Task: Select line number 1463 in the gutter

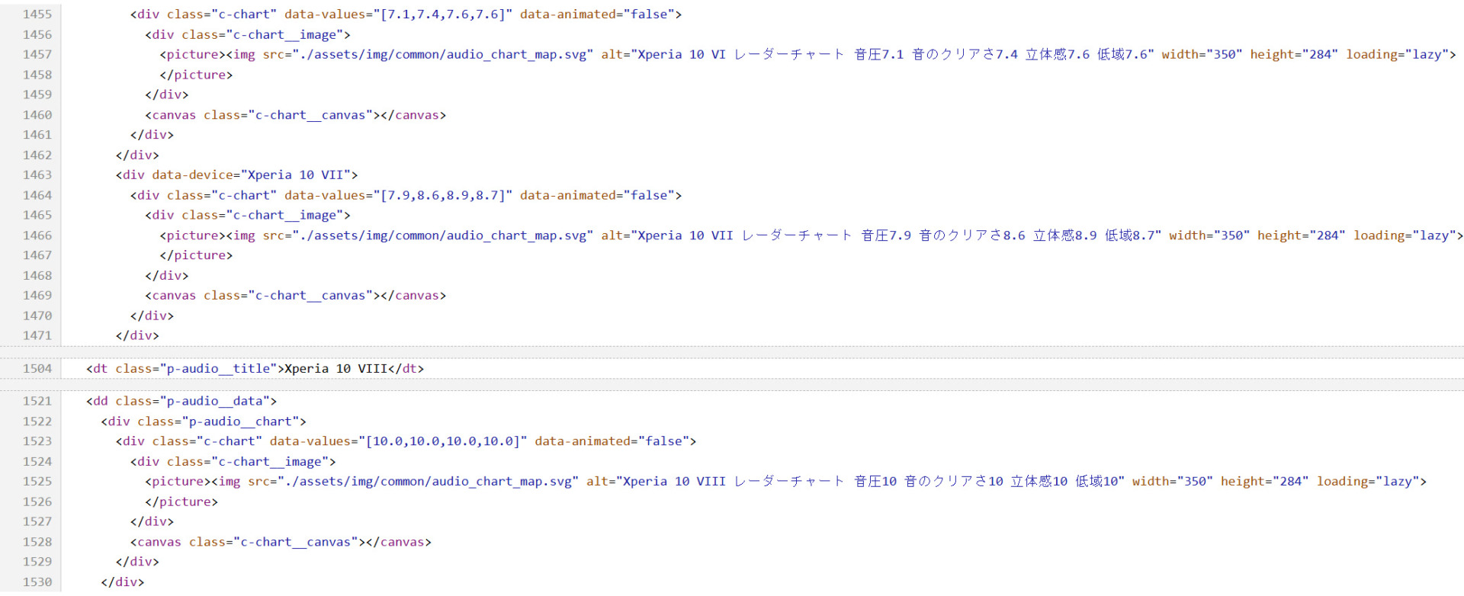Action: point(37,175)
